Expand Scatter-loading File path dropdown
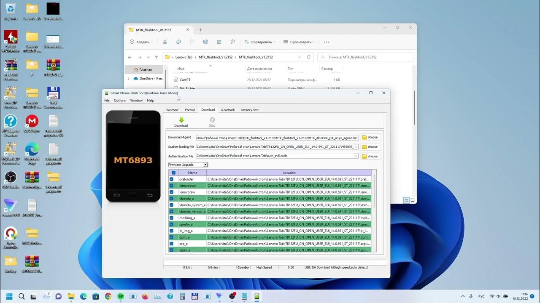 356,147
